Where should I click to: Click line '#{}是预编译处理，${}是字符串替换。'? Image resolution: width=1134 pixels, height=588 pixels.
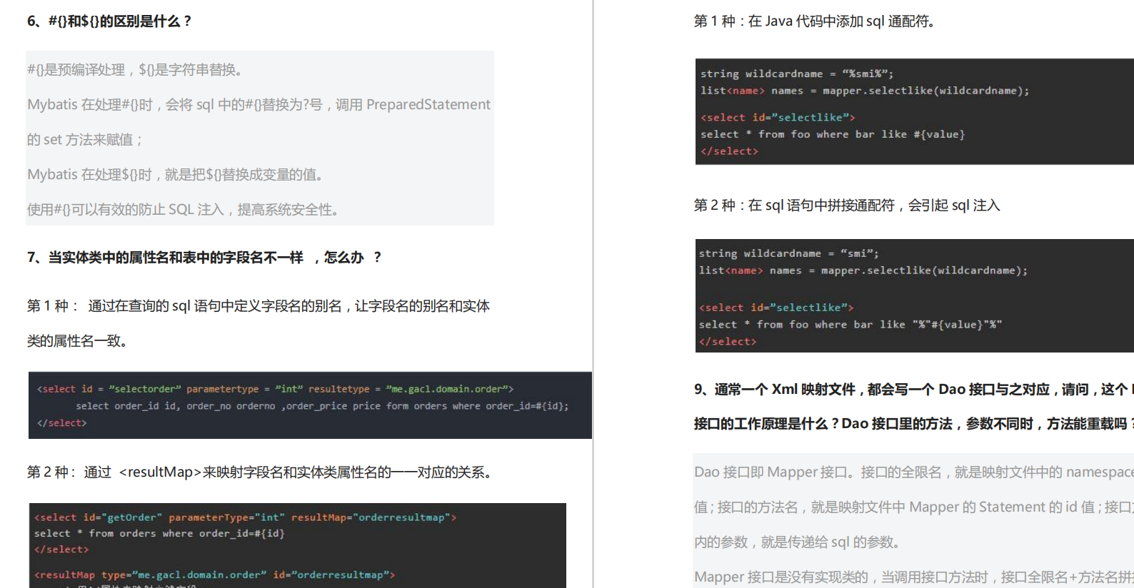pos(137,70)
